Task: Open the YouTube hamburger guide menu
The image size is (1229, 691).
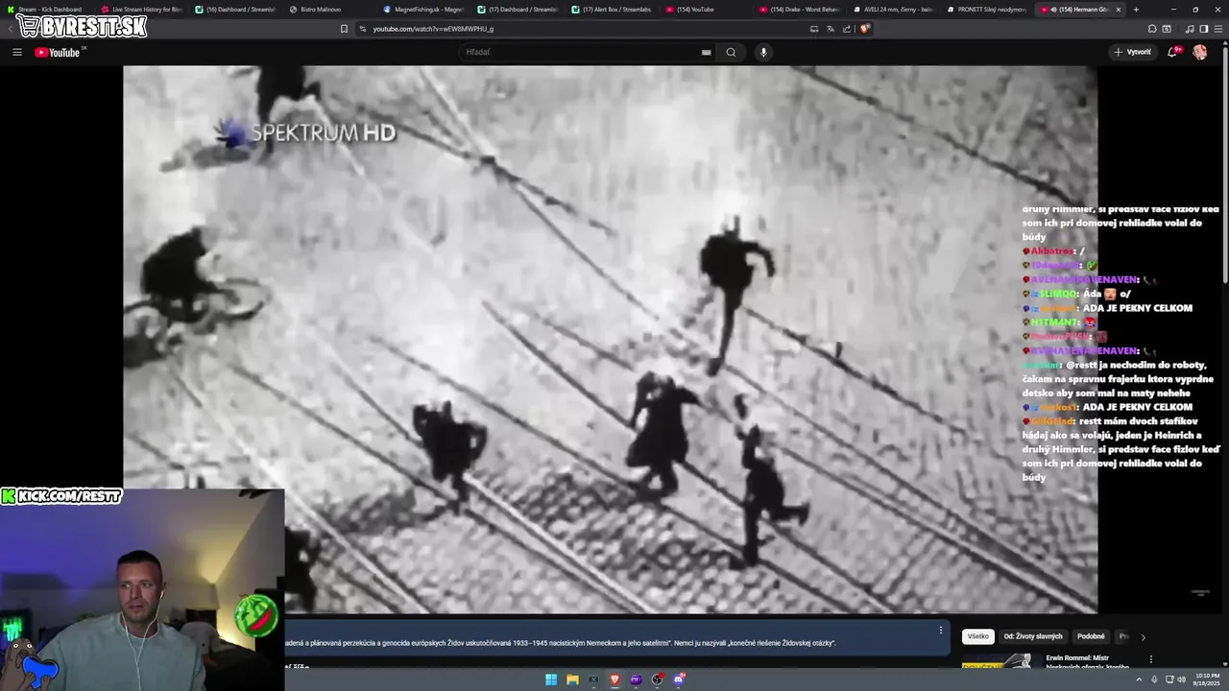Action: (x=17, y=52)
